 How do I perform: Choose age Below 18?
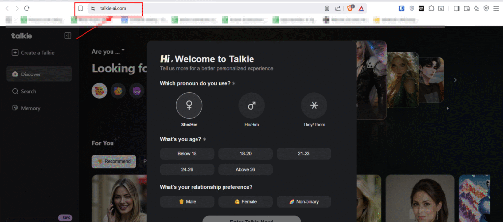(187, 154)
